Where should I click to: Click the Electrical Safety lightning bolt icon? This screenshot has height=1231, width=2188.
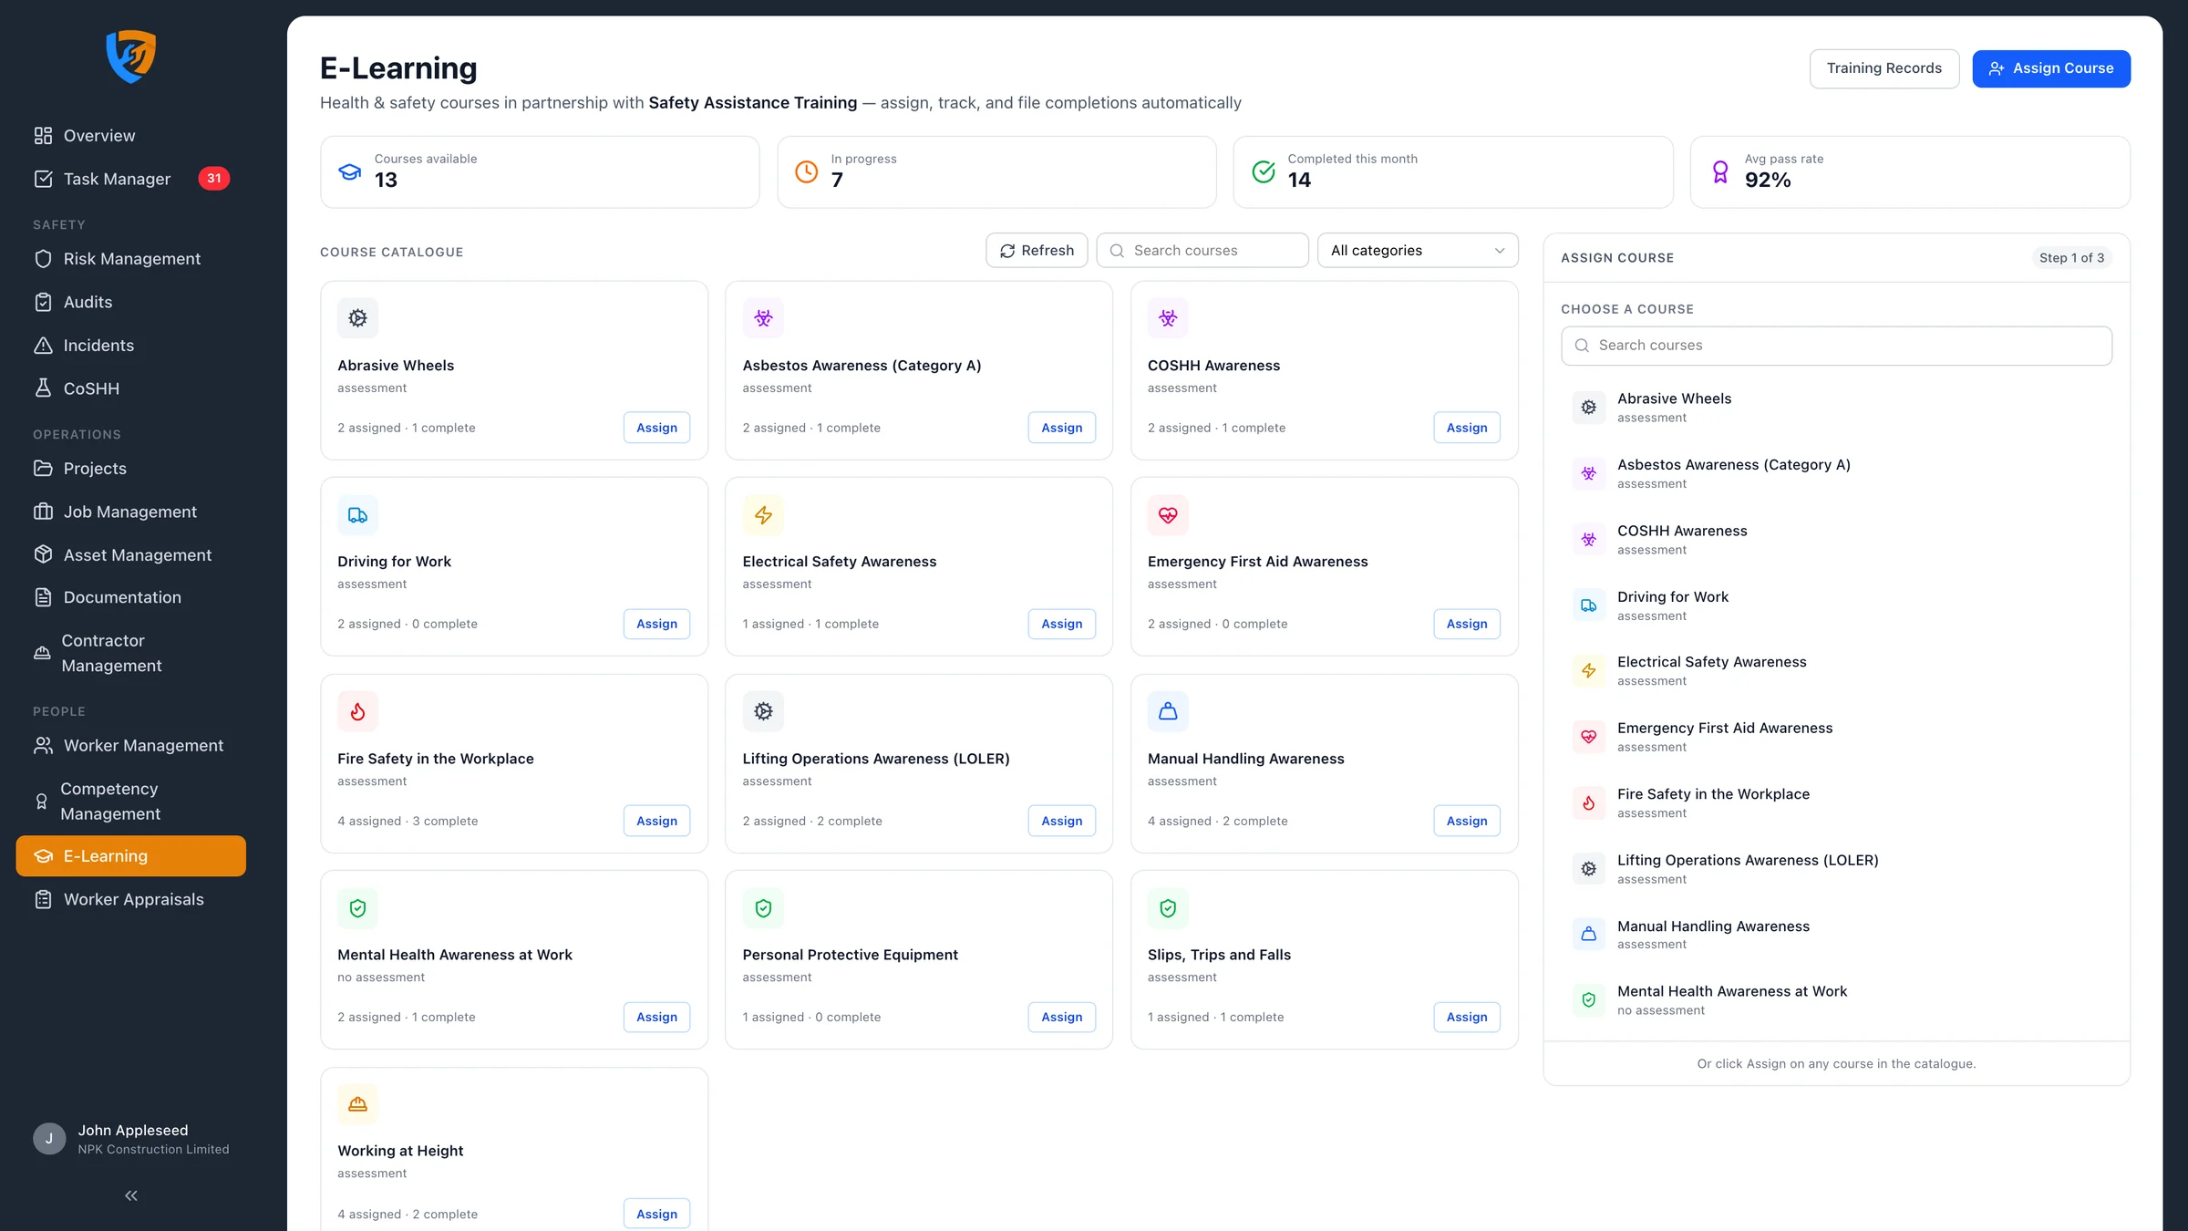click(763, 515)
